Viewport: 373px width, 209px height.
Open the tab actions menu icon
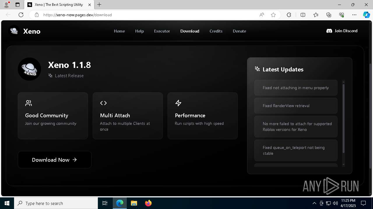click(x=17, y=5)
